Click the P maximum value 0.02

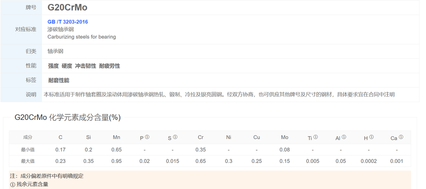(x=145, y=161)
